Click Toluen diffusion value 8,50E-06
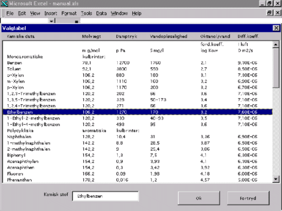The image size is (282, 211). click(x=247, y=69)
